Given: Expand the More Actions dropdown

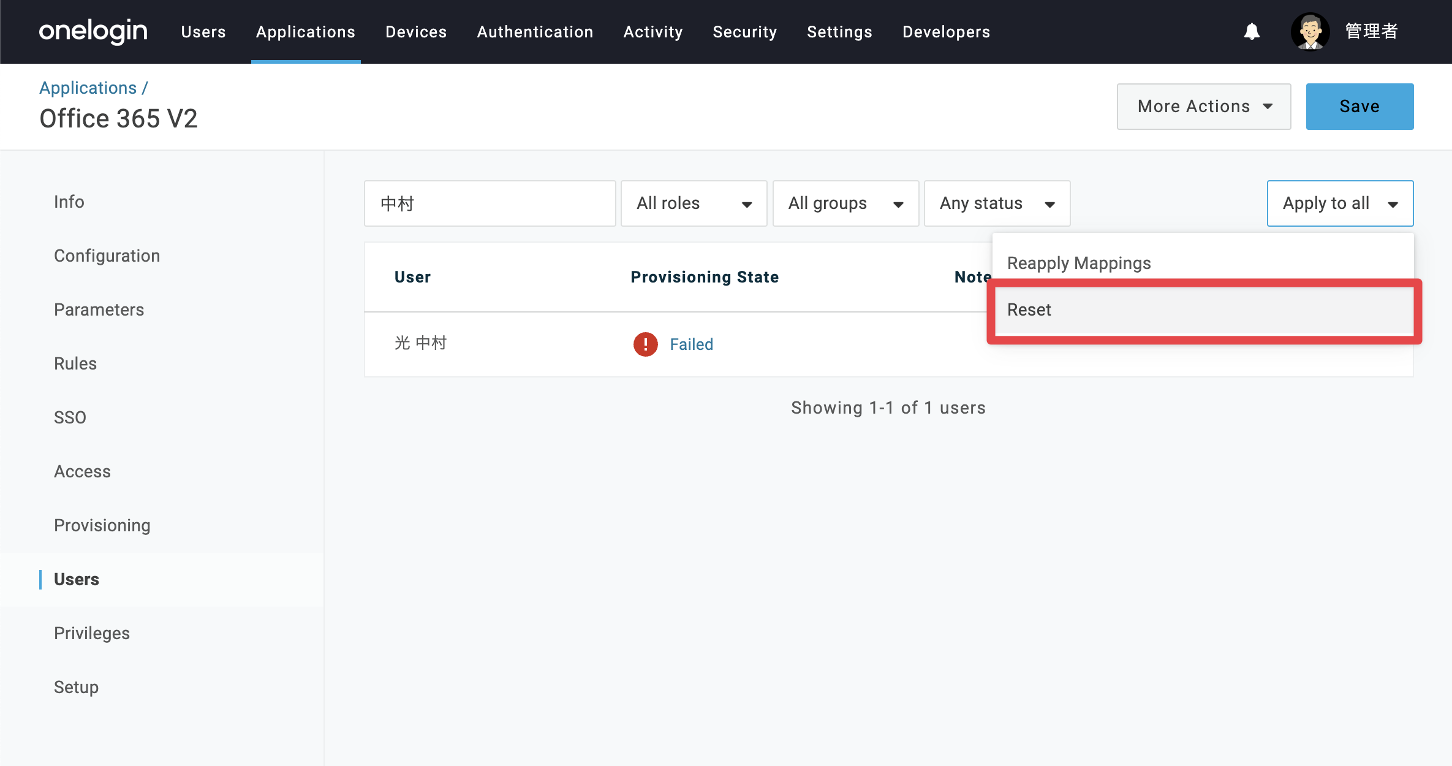Looking at the screenshot, I should click(1204, 107).
